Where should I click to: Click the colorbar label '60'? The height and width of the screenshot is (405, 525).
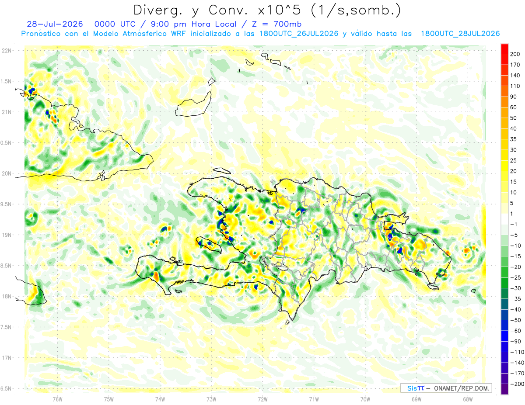point(514,107)
